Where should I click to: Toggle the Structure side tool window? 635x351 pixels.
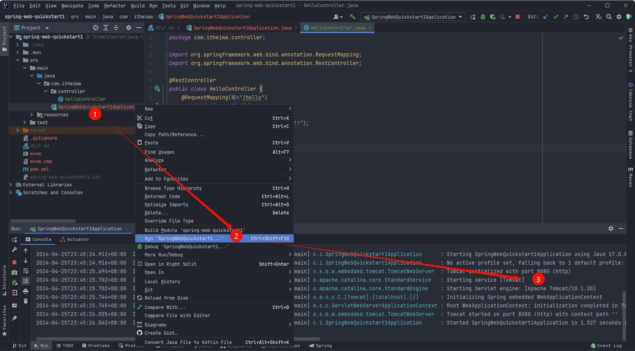pyautogui.click(x=4, y=280)
